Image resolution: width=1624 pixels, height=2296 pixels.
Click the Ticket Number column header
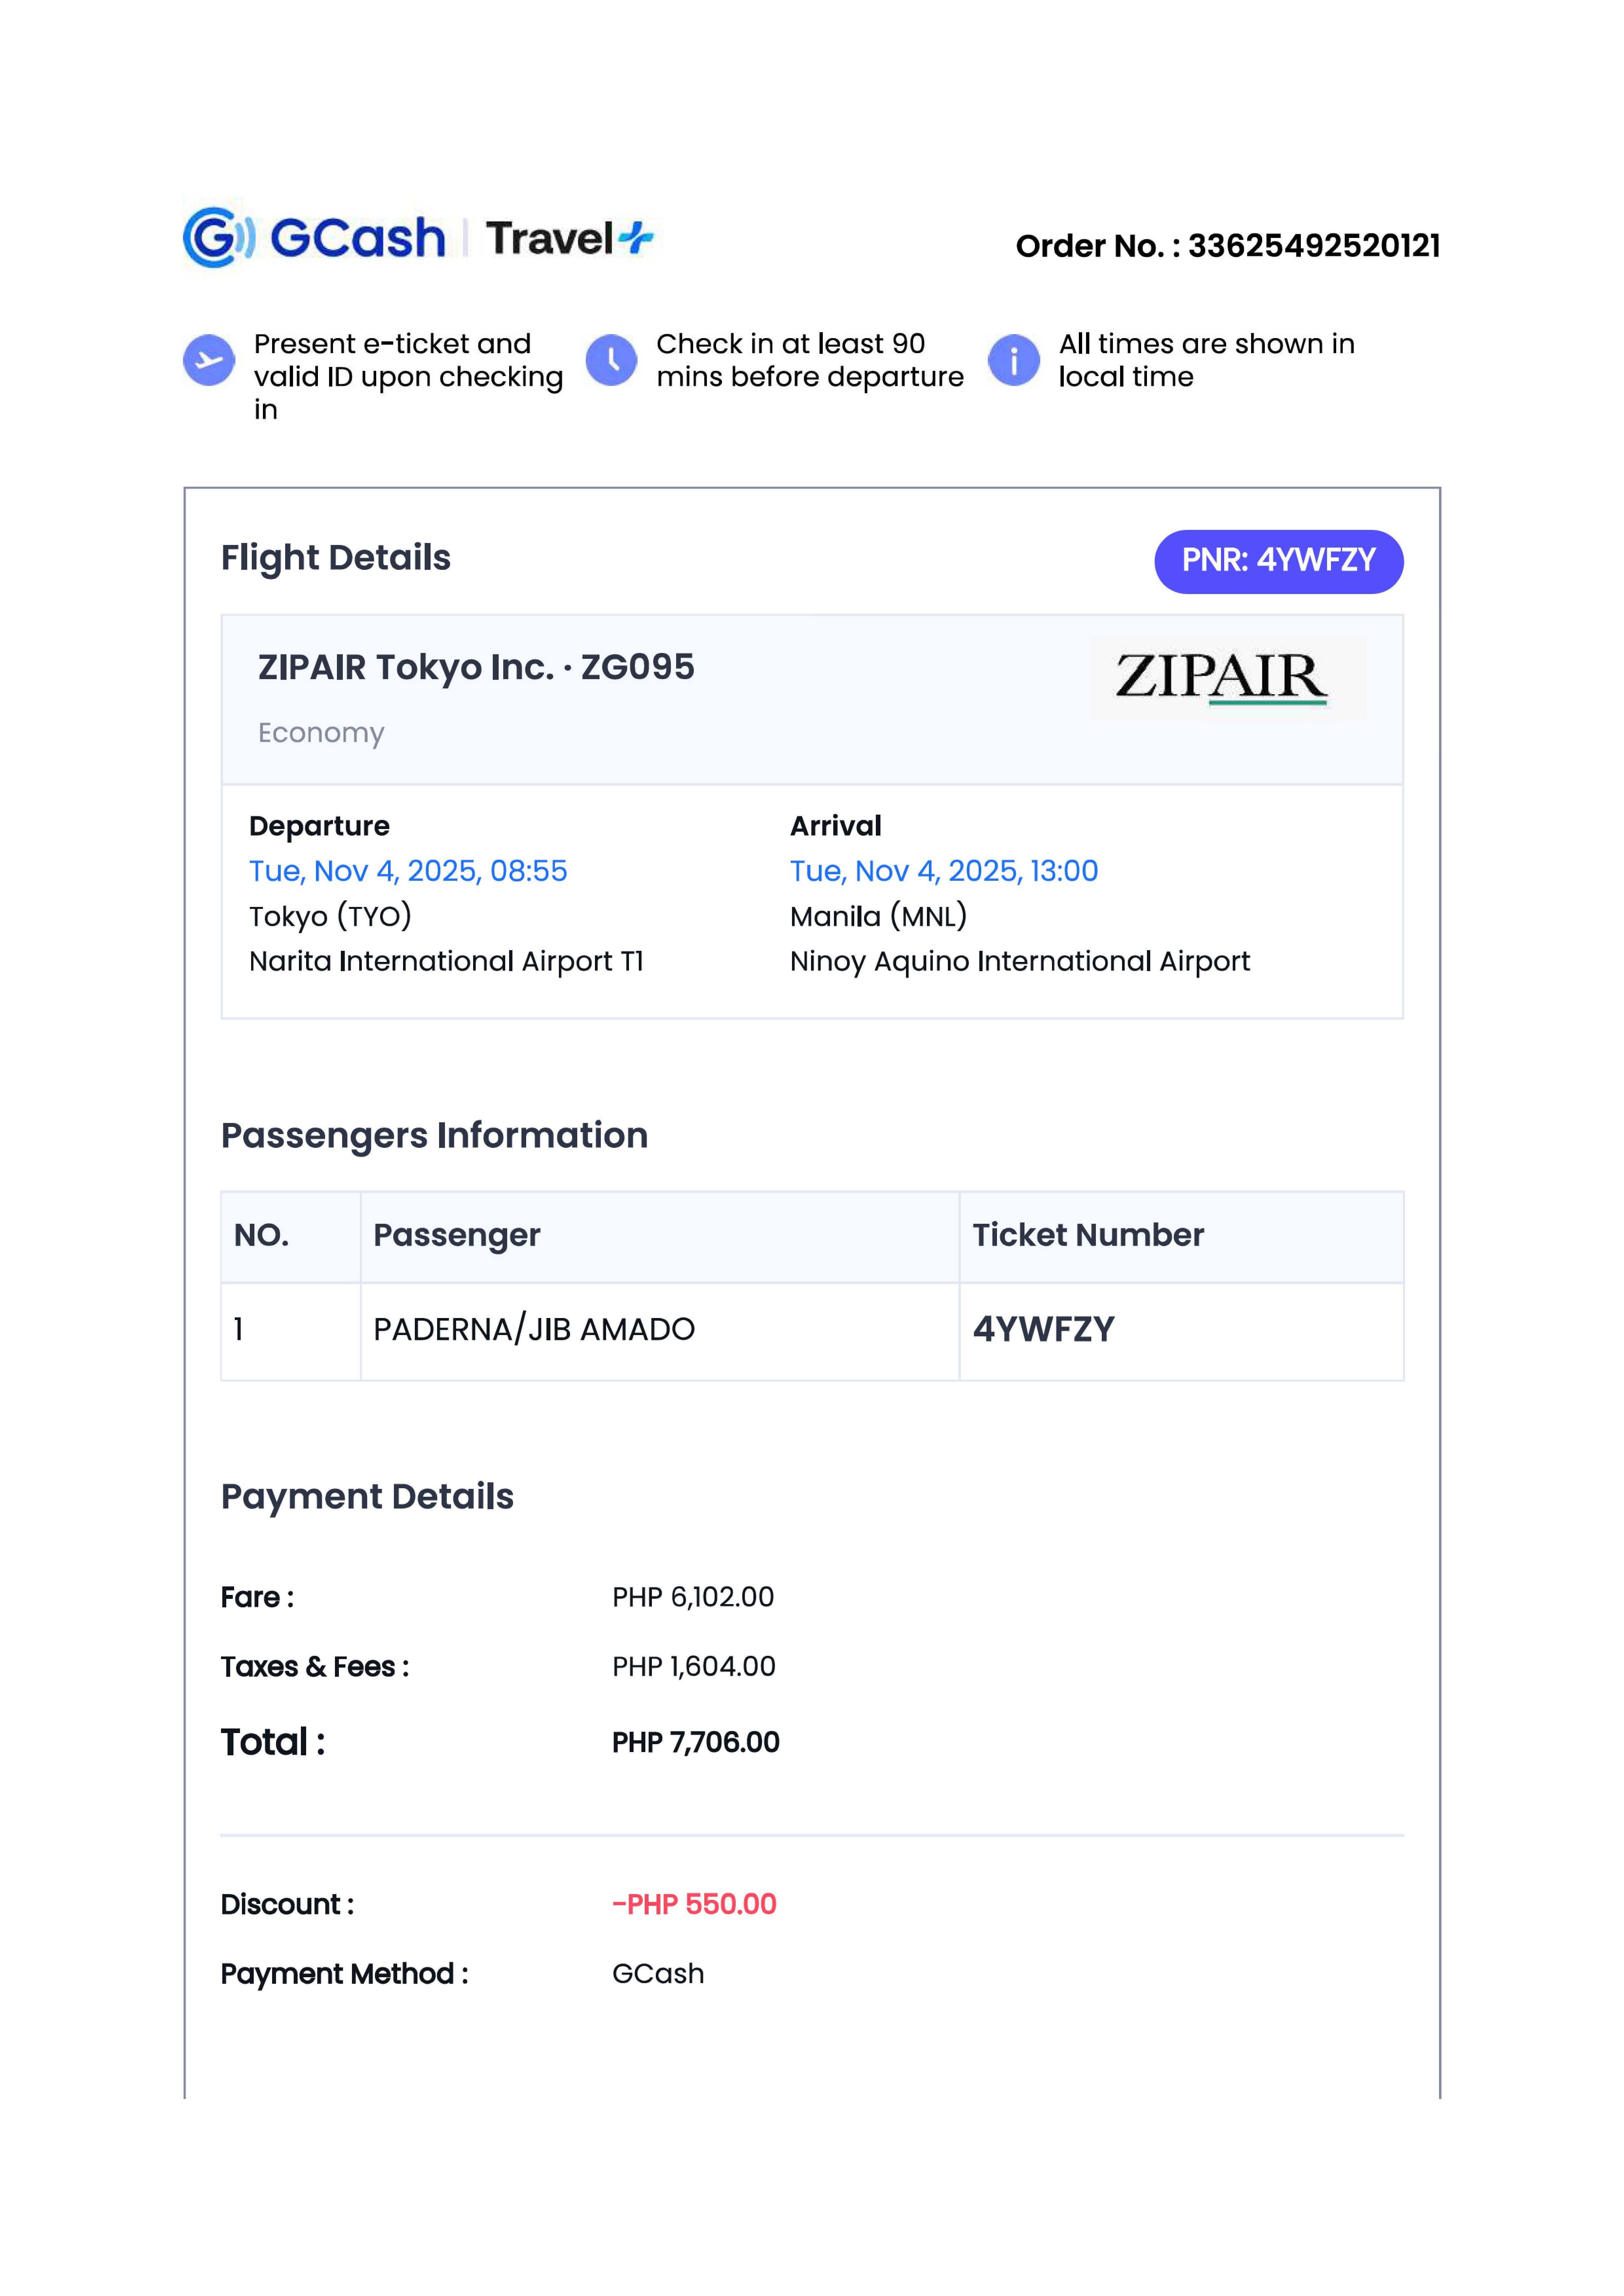(x=1088, y=1235)
